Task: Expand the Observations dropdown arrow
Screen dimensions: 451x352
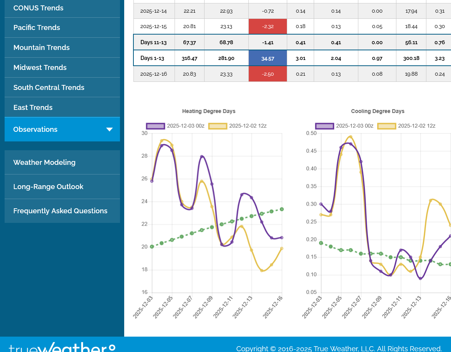Action: coord(109,130)
